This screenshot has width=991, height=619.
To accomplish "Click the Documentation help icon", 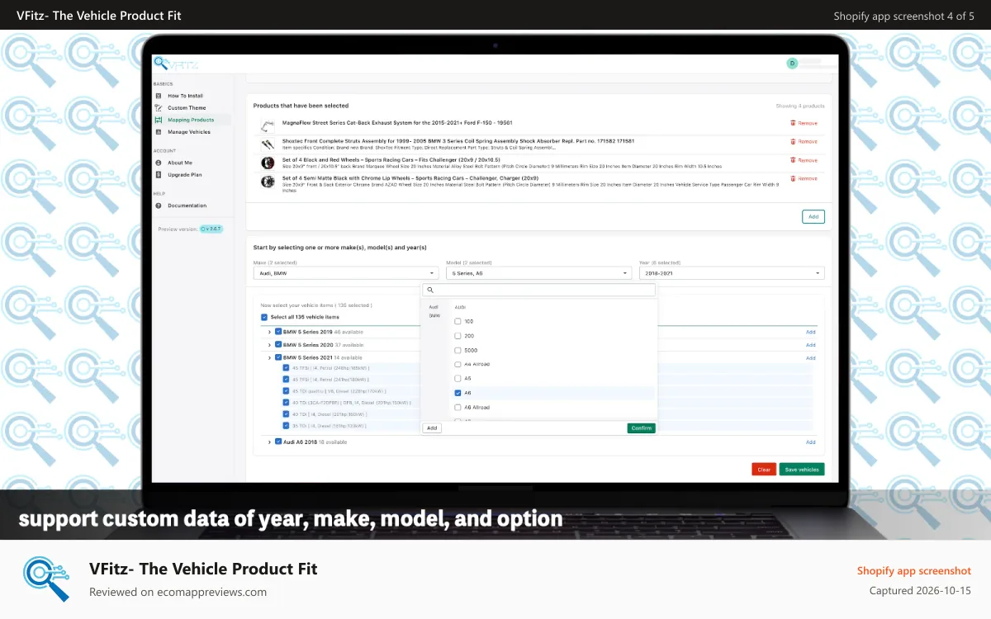I will [x=159, y=206].
